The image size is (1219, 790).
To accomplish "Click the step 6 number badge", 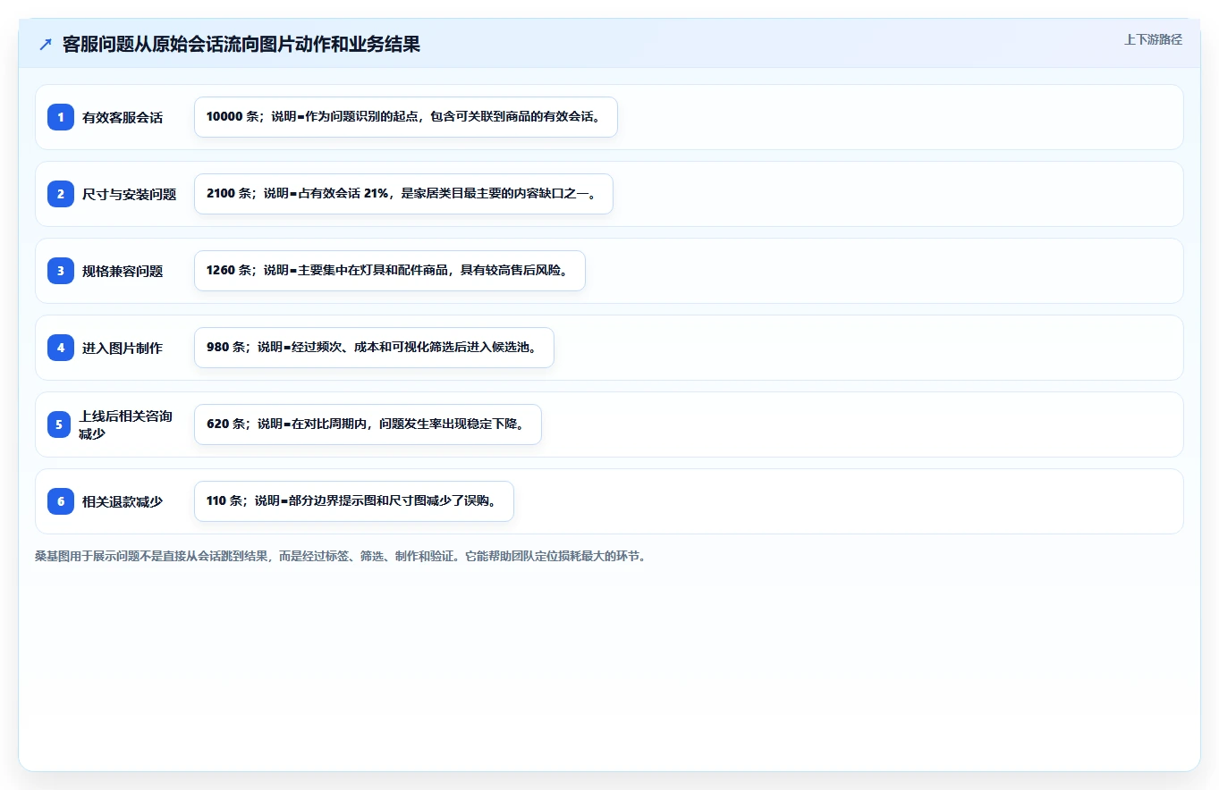I will pyautogui.click(x=61, y=501).
